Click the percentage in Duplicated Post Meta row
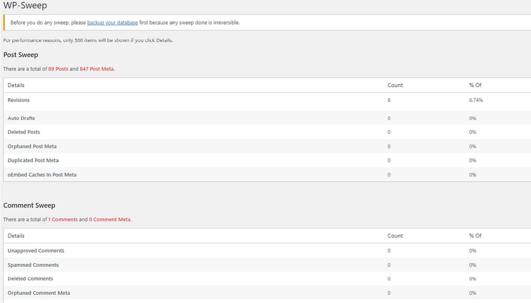531x303 pixels. [473, 160]
